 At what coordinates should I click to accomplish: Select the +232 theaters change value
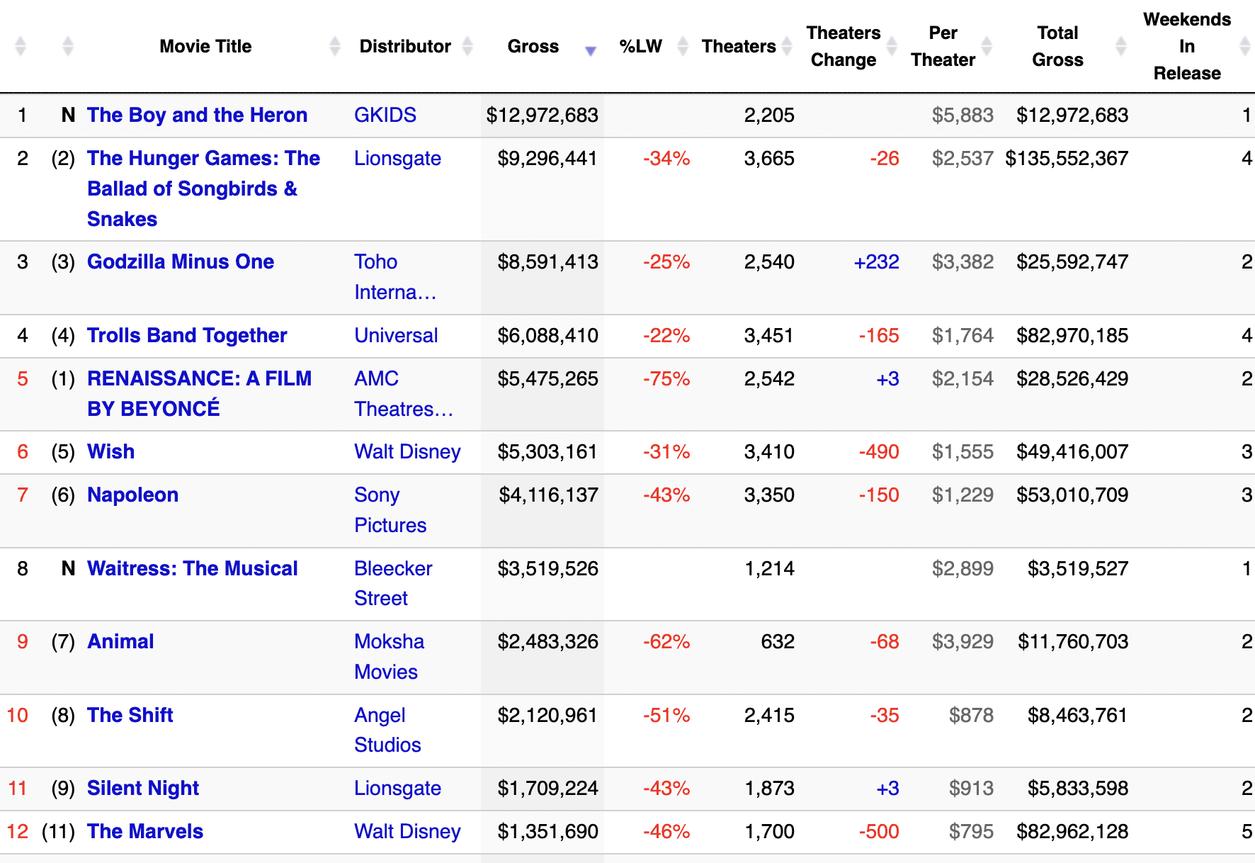coord(877,261)
